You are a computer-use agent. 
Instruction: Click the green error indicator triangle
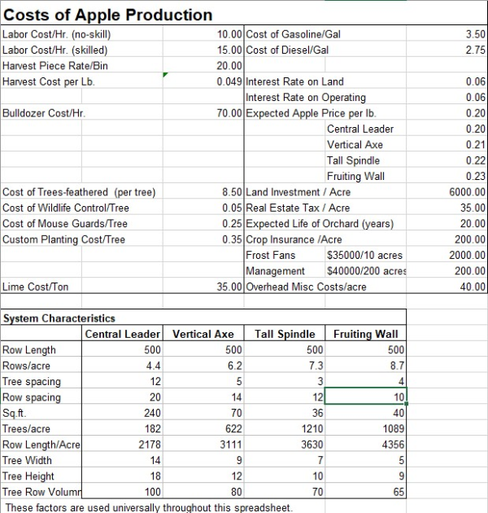pyautogui.click(x=166, y=75)
